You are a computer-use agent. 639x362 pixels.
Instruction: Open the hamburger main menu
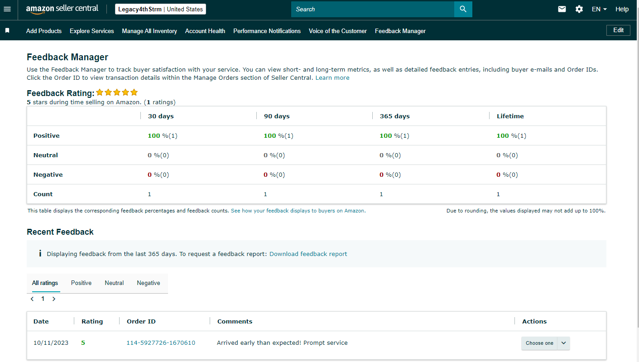click(x=7, y=9)
